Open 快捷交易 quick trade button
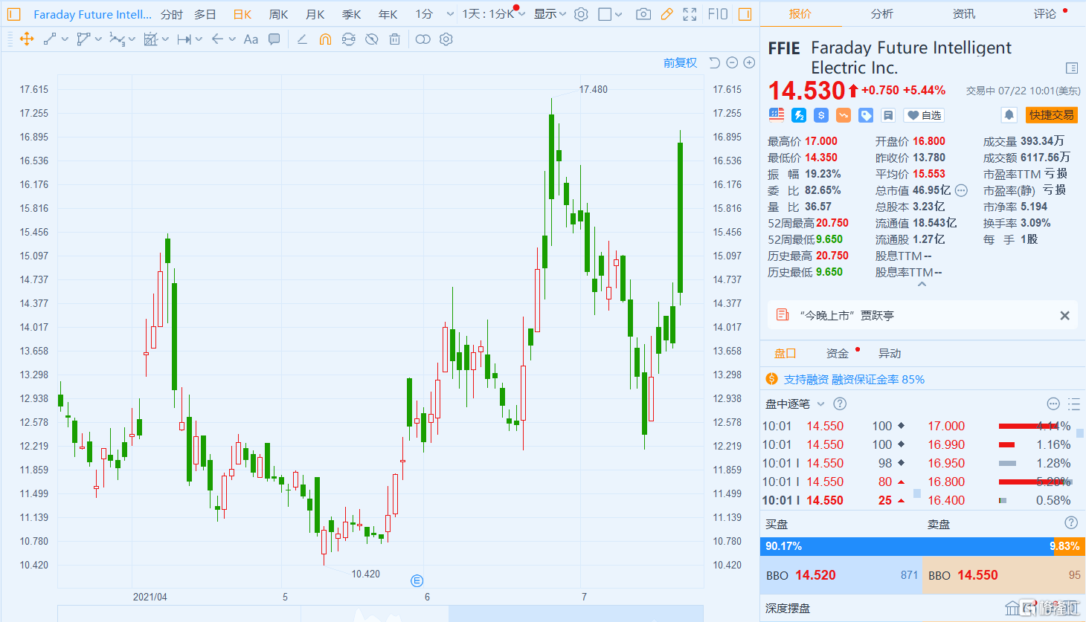The image size is (1086, 622). pos(1052,115)
